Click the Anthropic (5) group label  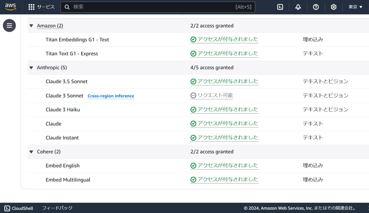pyautogui.click(x=52, y=68)
